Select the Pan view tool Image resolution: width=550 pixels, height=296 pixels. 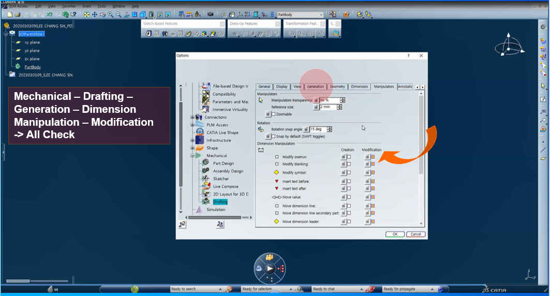94,14
